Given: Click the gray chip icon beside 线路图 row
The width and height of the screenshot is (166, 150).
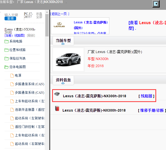Looking at the screenshot, I should tap(57, 94).
